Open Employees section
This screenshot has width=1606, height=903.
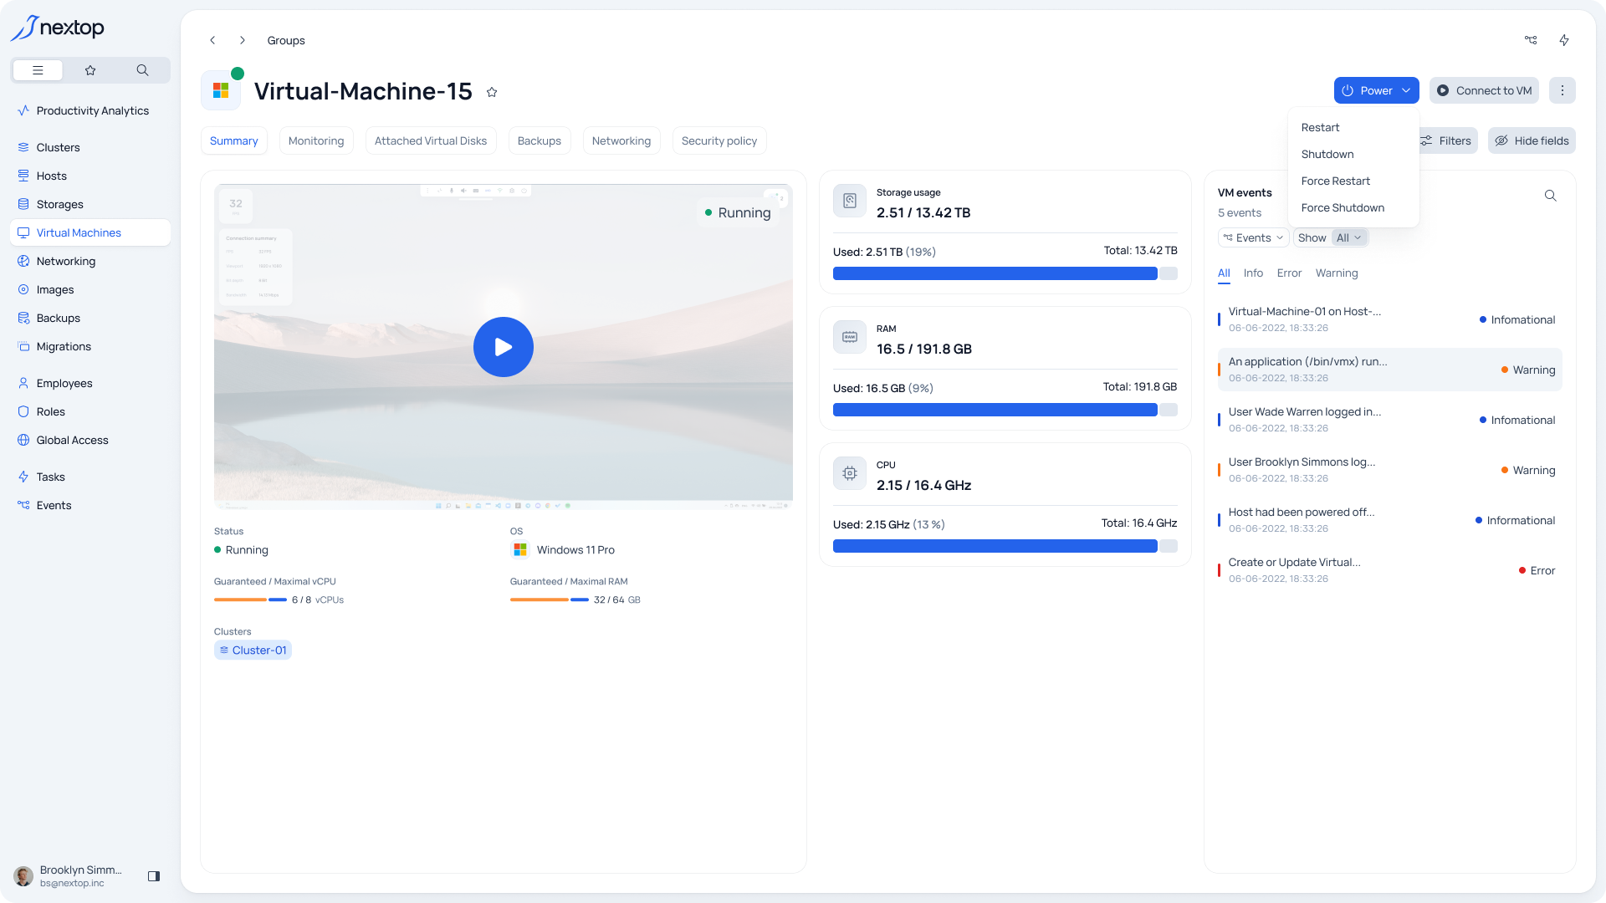(90, 383)
